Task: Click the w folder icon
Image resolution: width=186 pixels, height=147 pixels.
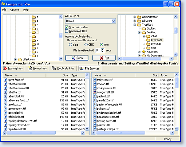Action: (x=33, y=44)
